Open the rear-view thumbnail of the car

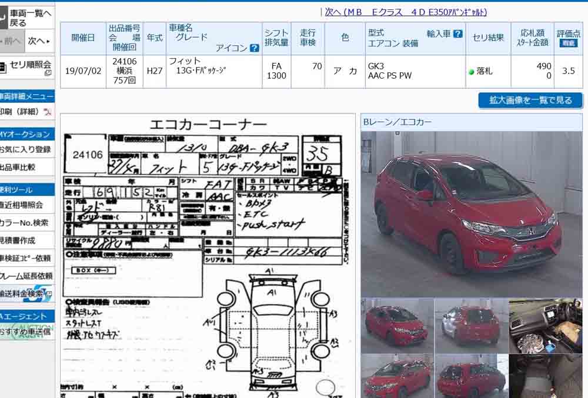472,326
